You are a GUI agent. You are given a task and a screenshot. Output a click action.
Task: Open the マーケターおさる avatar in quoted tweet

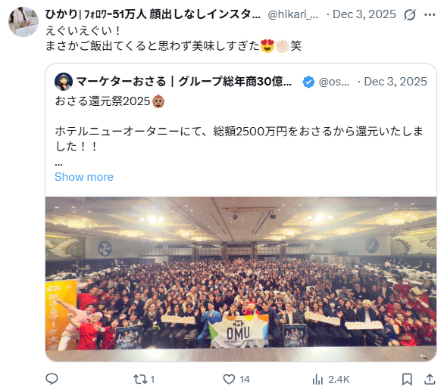(64, 82)
